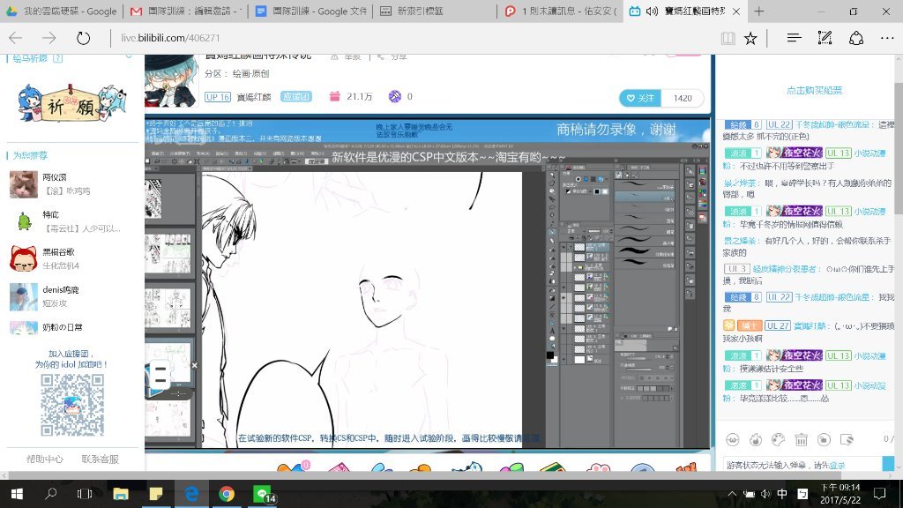Open the web note pen icon

point(825,38)
